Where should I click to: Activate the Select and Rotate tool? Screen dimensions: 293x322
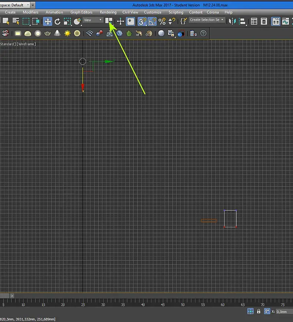[x=57, y=21]
